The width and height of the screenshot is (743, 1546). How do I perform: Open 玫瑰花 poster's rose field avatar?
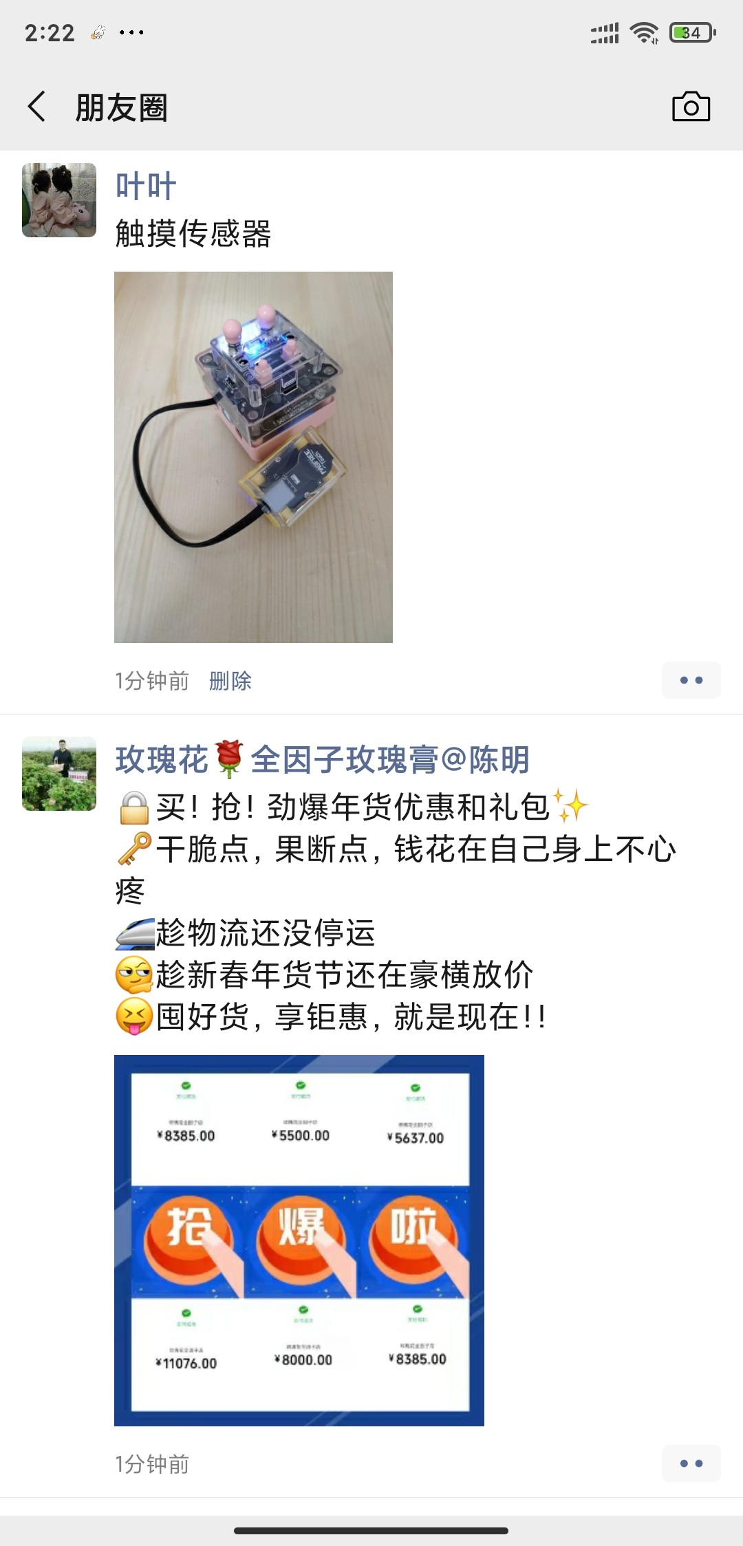pos(59,774)
